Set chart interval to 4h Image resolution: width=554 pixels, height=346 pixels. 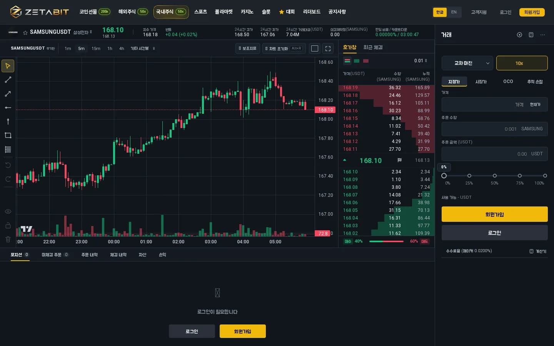click(x=122, y=48)
